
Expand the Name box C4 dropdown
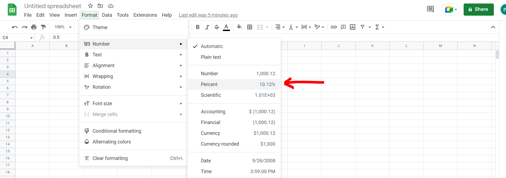pyautogui.click(x=31, y=38)
